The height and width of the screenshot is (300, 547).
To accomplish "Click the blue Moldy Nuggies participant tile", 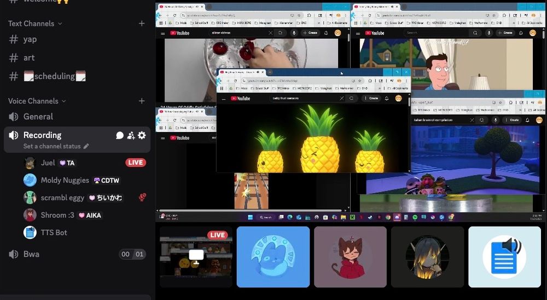I will pyautogui.click(x=273, y=257).
